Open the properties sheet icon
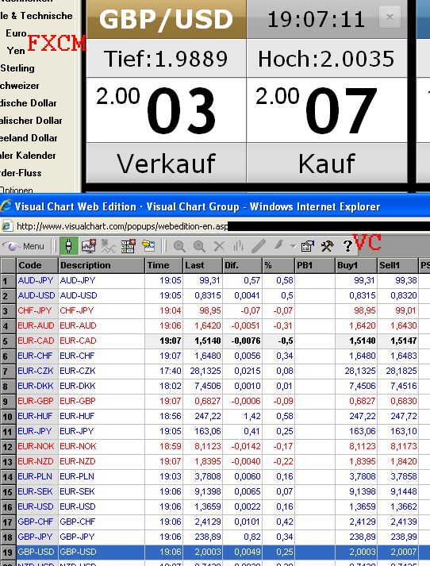 [307, 246]
